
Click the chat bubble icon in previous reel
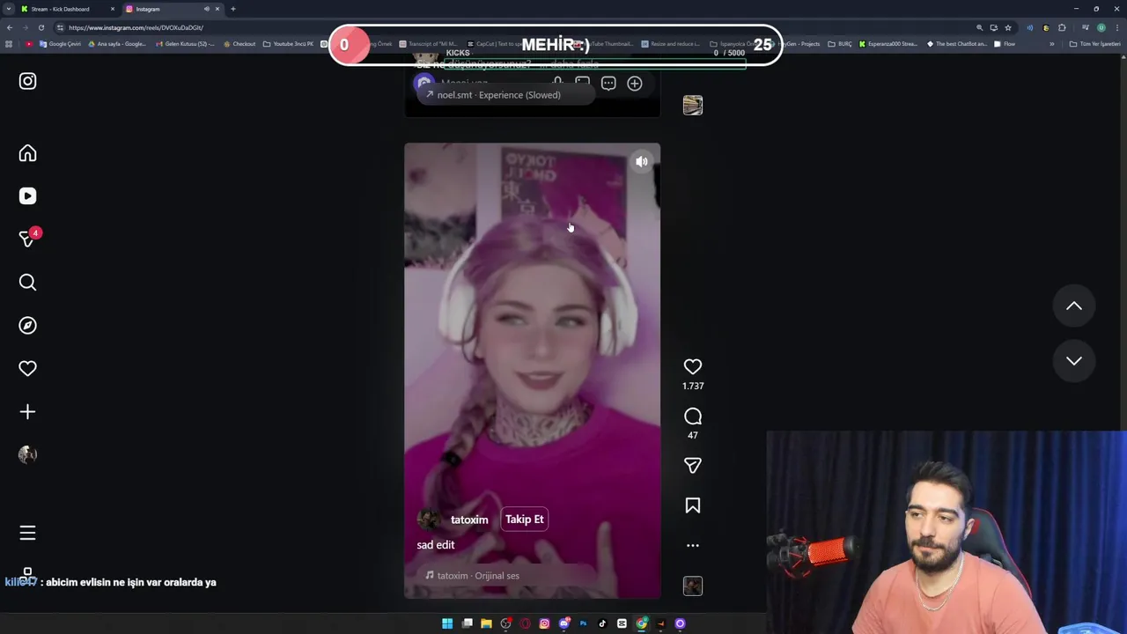point(608,84)
